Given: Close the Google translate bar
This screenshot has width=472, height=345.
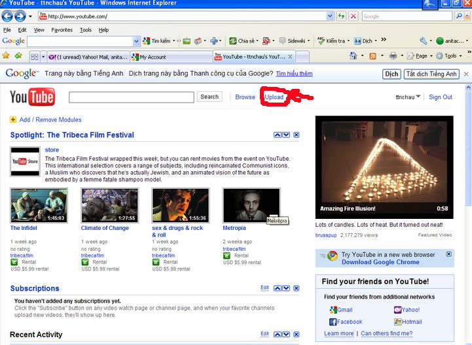Looking at the screenshot, I should [x=466, y=74].
